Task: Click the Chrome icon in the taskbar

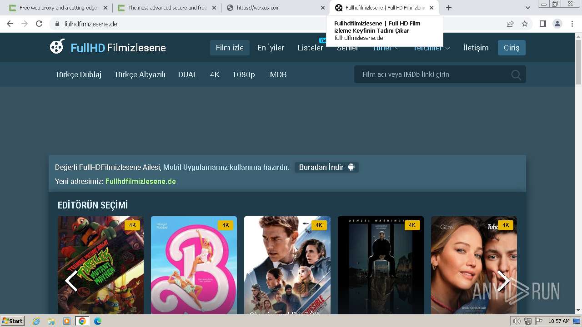Action: coord(82,321)
